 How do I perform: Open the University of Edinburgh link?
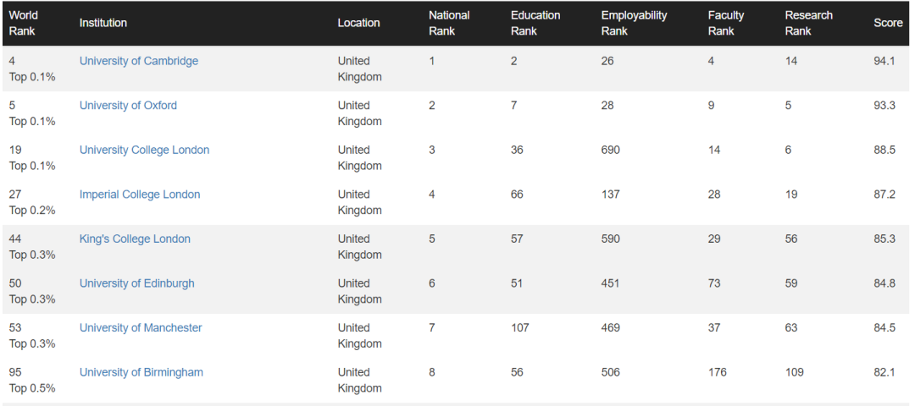[x=136, y=283]
